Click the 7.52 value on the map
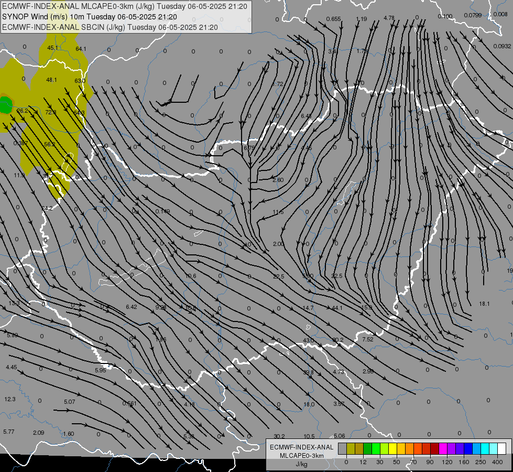513x472 pixels. (x=368, y=339)
